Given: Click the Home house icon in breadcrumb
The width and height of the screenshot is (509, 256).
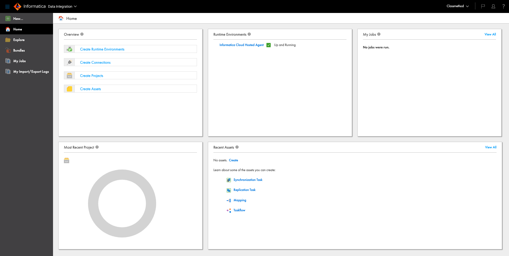Looking at the screenshot, I should (61, 18).
